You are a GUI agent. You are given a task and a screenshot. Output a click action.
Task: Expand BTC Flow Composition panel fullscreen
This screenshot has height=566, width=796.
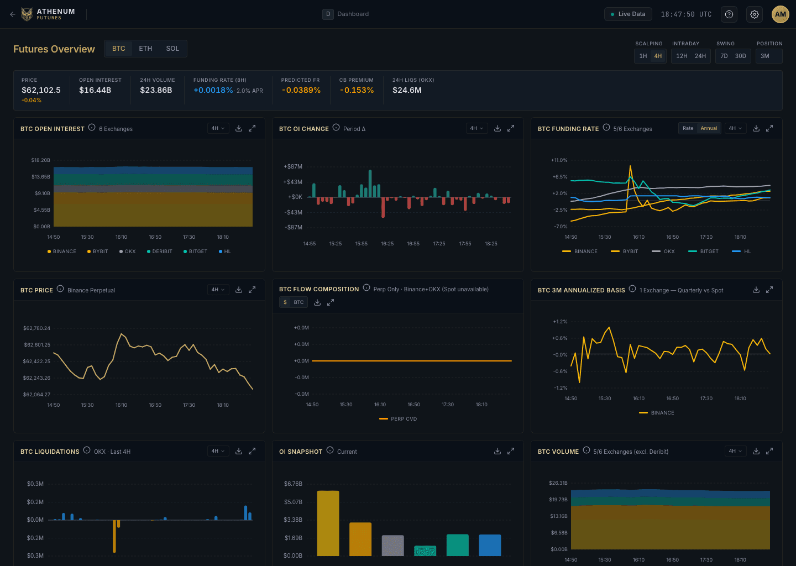[331, 302]
